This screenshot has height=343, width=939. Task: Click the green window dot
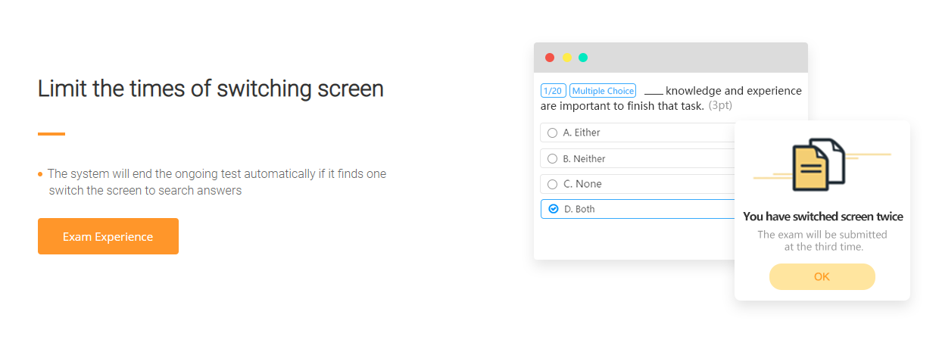click(583, 58)
